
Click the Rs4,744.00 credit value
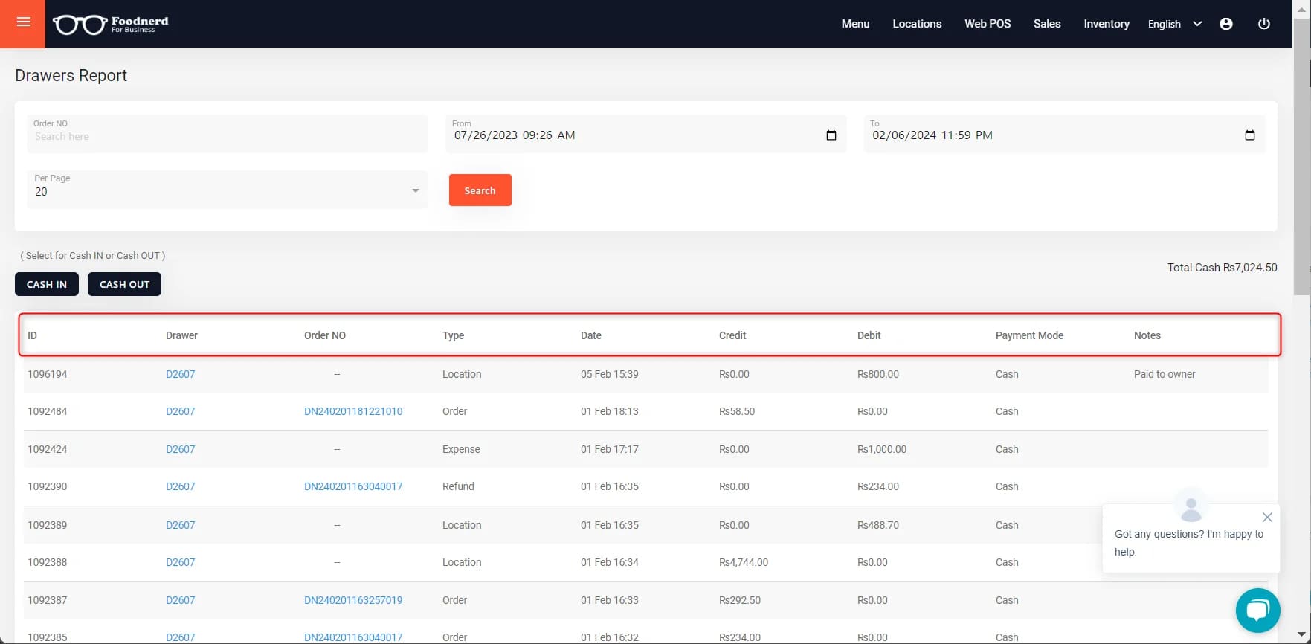click(x=744, y=562)
